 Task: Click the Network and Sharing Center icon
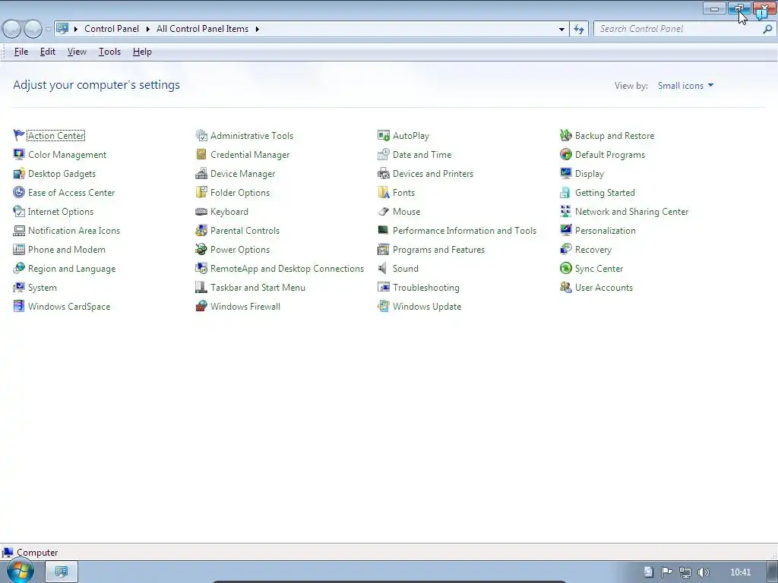coord(565,211)
